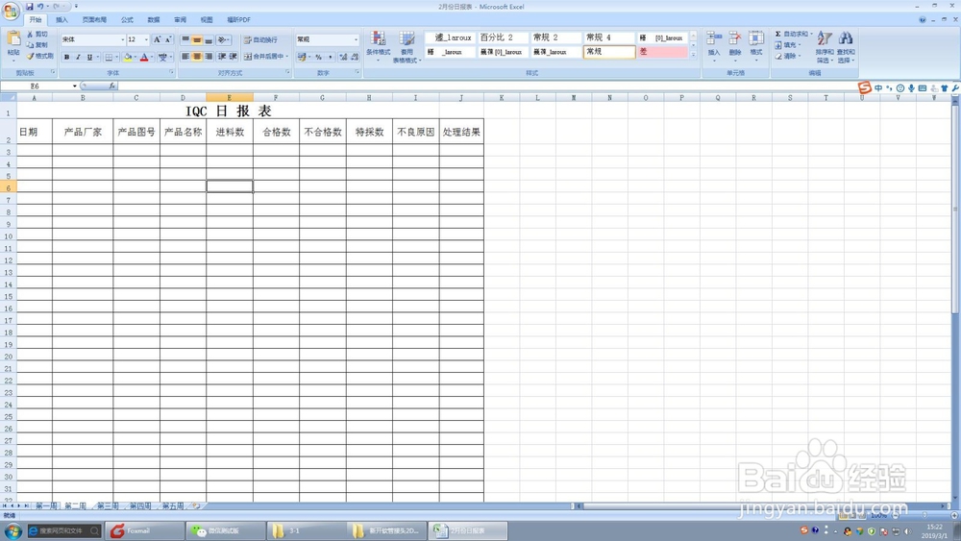Click the insert function fx button
The width and height of the screenshot is (961, 541).
[112, 86]
